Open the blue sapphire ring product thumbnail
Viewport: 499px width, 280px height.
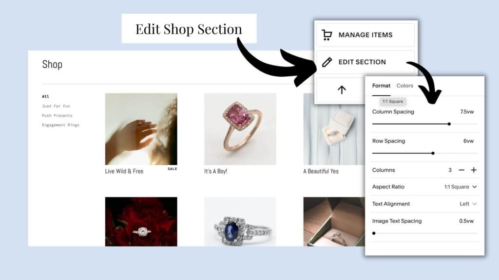[240, 222]
